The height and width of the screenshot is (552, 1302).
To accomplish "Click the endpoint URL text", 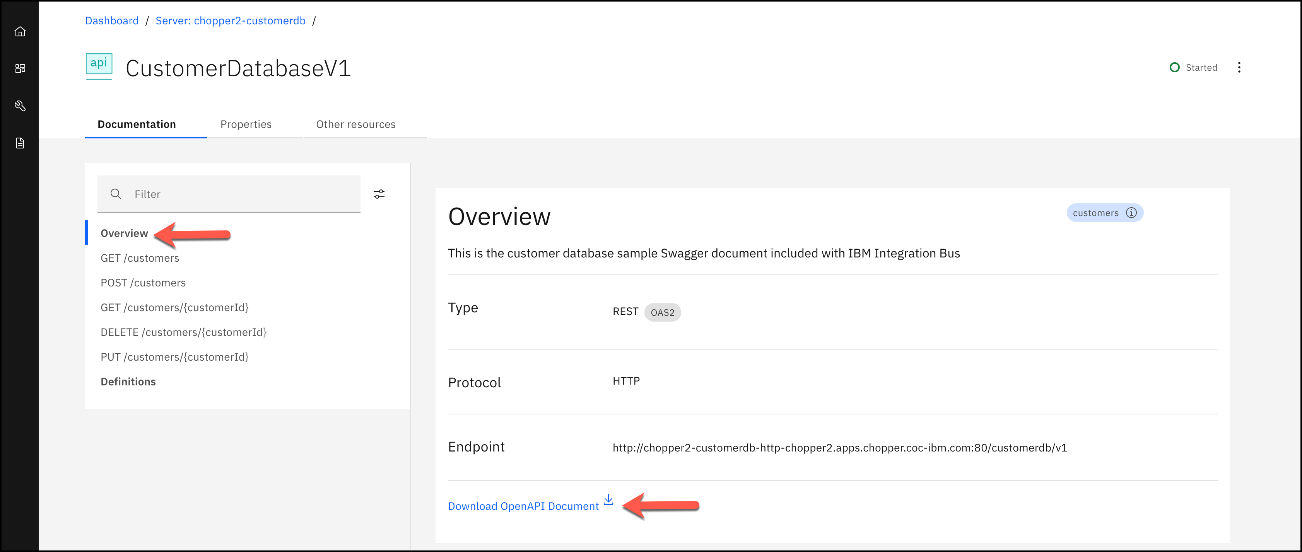I will [839, 448].
